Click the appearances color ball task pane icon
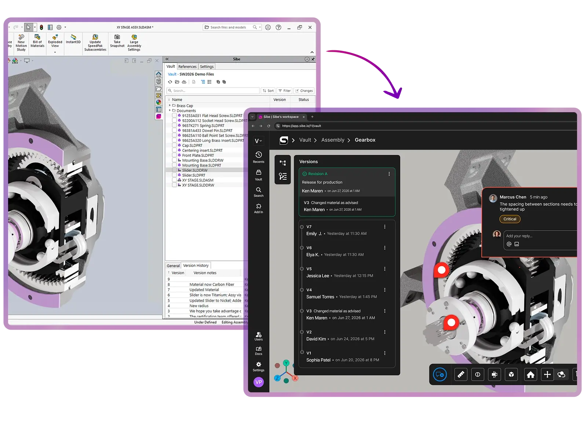 158,102
